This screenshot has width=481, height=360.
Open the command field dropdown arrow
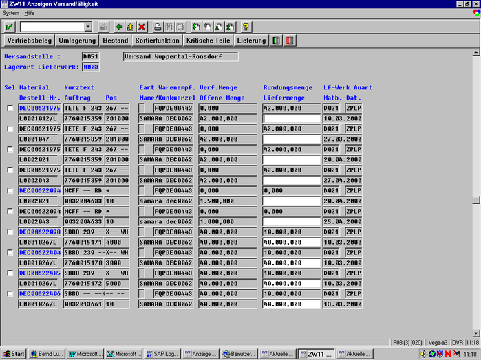(88, 27)
